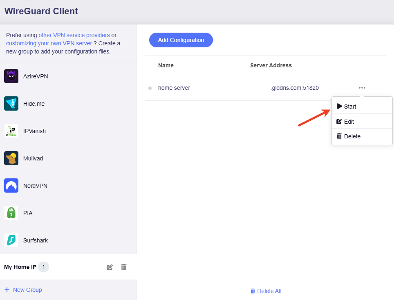Viewport: 394px width, 300px height.
Task: Select the Mullvad provider name
Action: click(33, 158)
